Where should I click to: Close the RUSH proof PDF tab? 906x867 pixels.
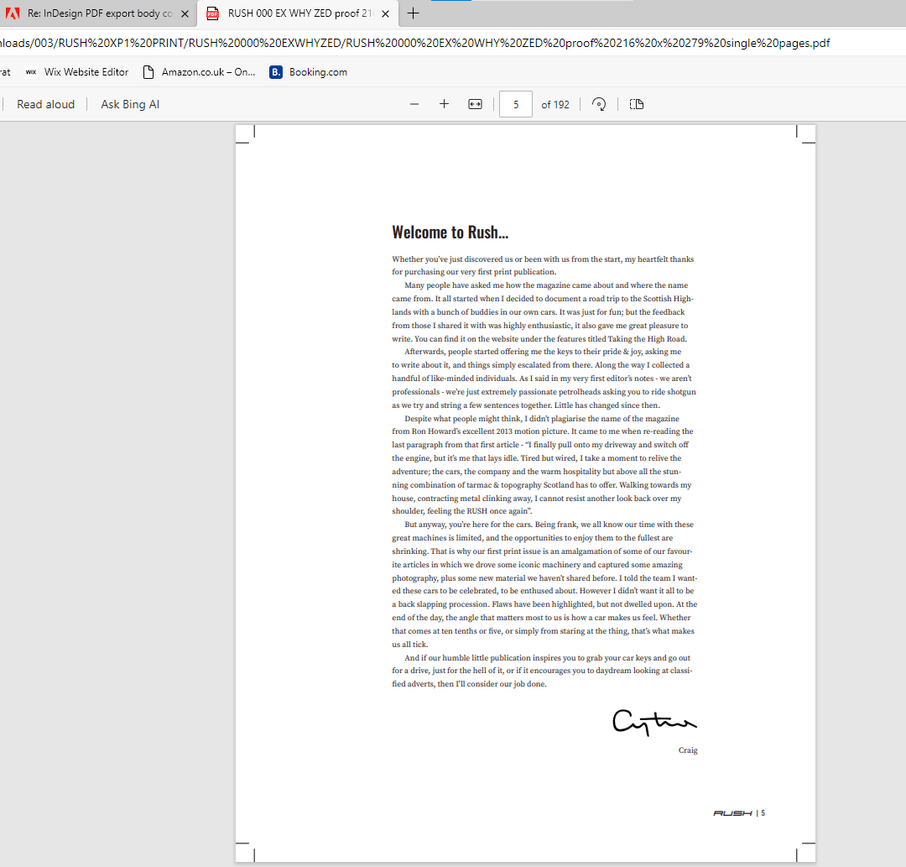385,13
